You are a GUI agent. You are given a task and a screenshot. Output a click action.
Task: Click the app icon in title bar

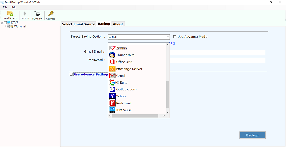(x=2, y=2)
